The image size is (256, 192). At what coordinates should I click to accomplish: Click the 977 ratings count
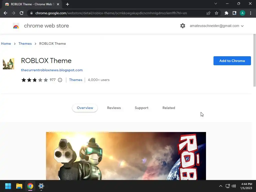52,80
